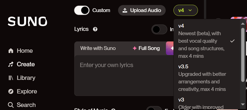Click the Library books icon
This screenshot has height=110, width=247.
click(x=11, y=78)
